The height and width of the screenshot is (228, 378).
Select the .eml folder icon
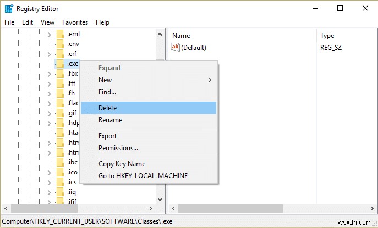pyautogui.click(x=60, y=35)
